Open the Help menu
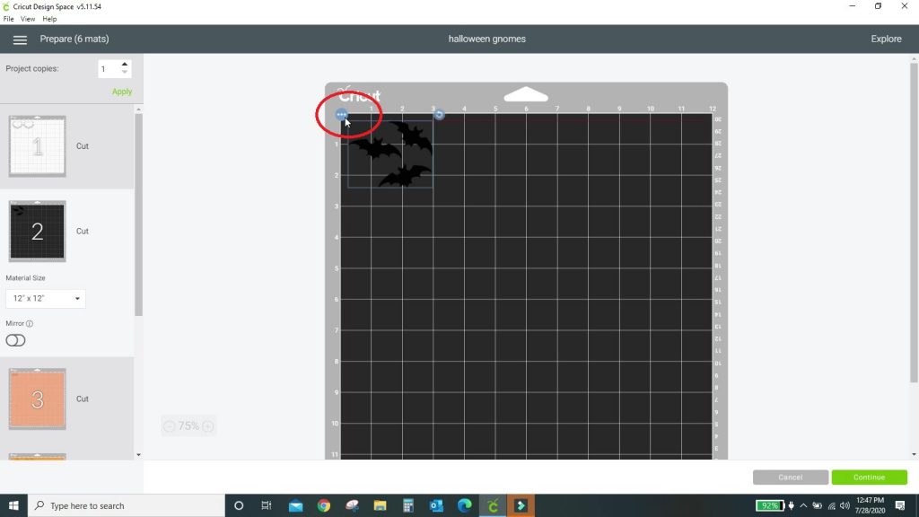 pyautogui.click(x=49, y=19)
